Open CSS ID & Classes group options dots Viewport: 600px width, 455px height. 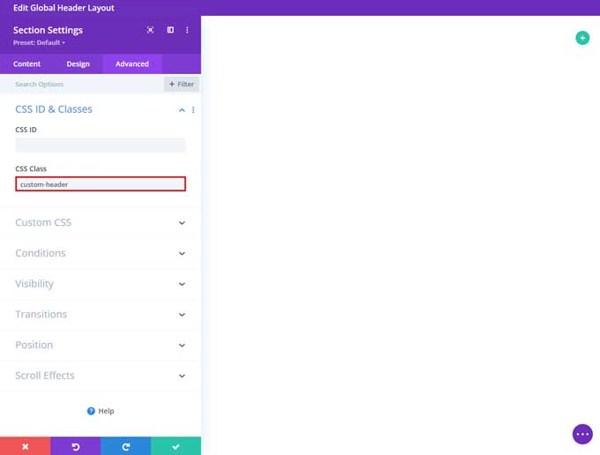click(193, 110)
